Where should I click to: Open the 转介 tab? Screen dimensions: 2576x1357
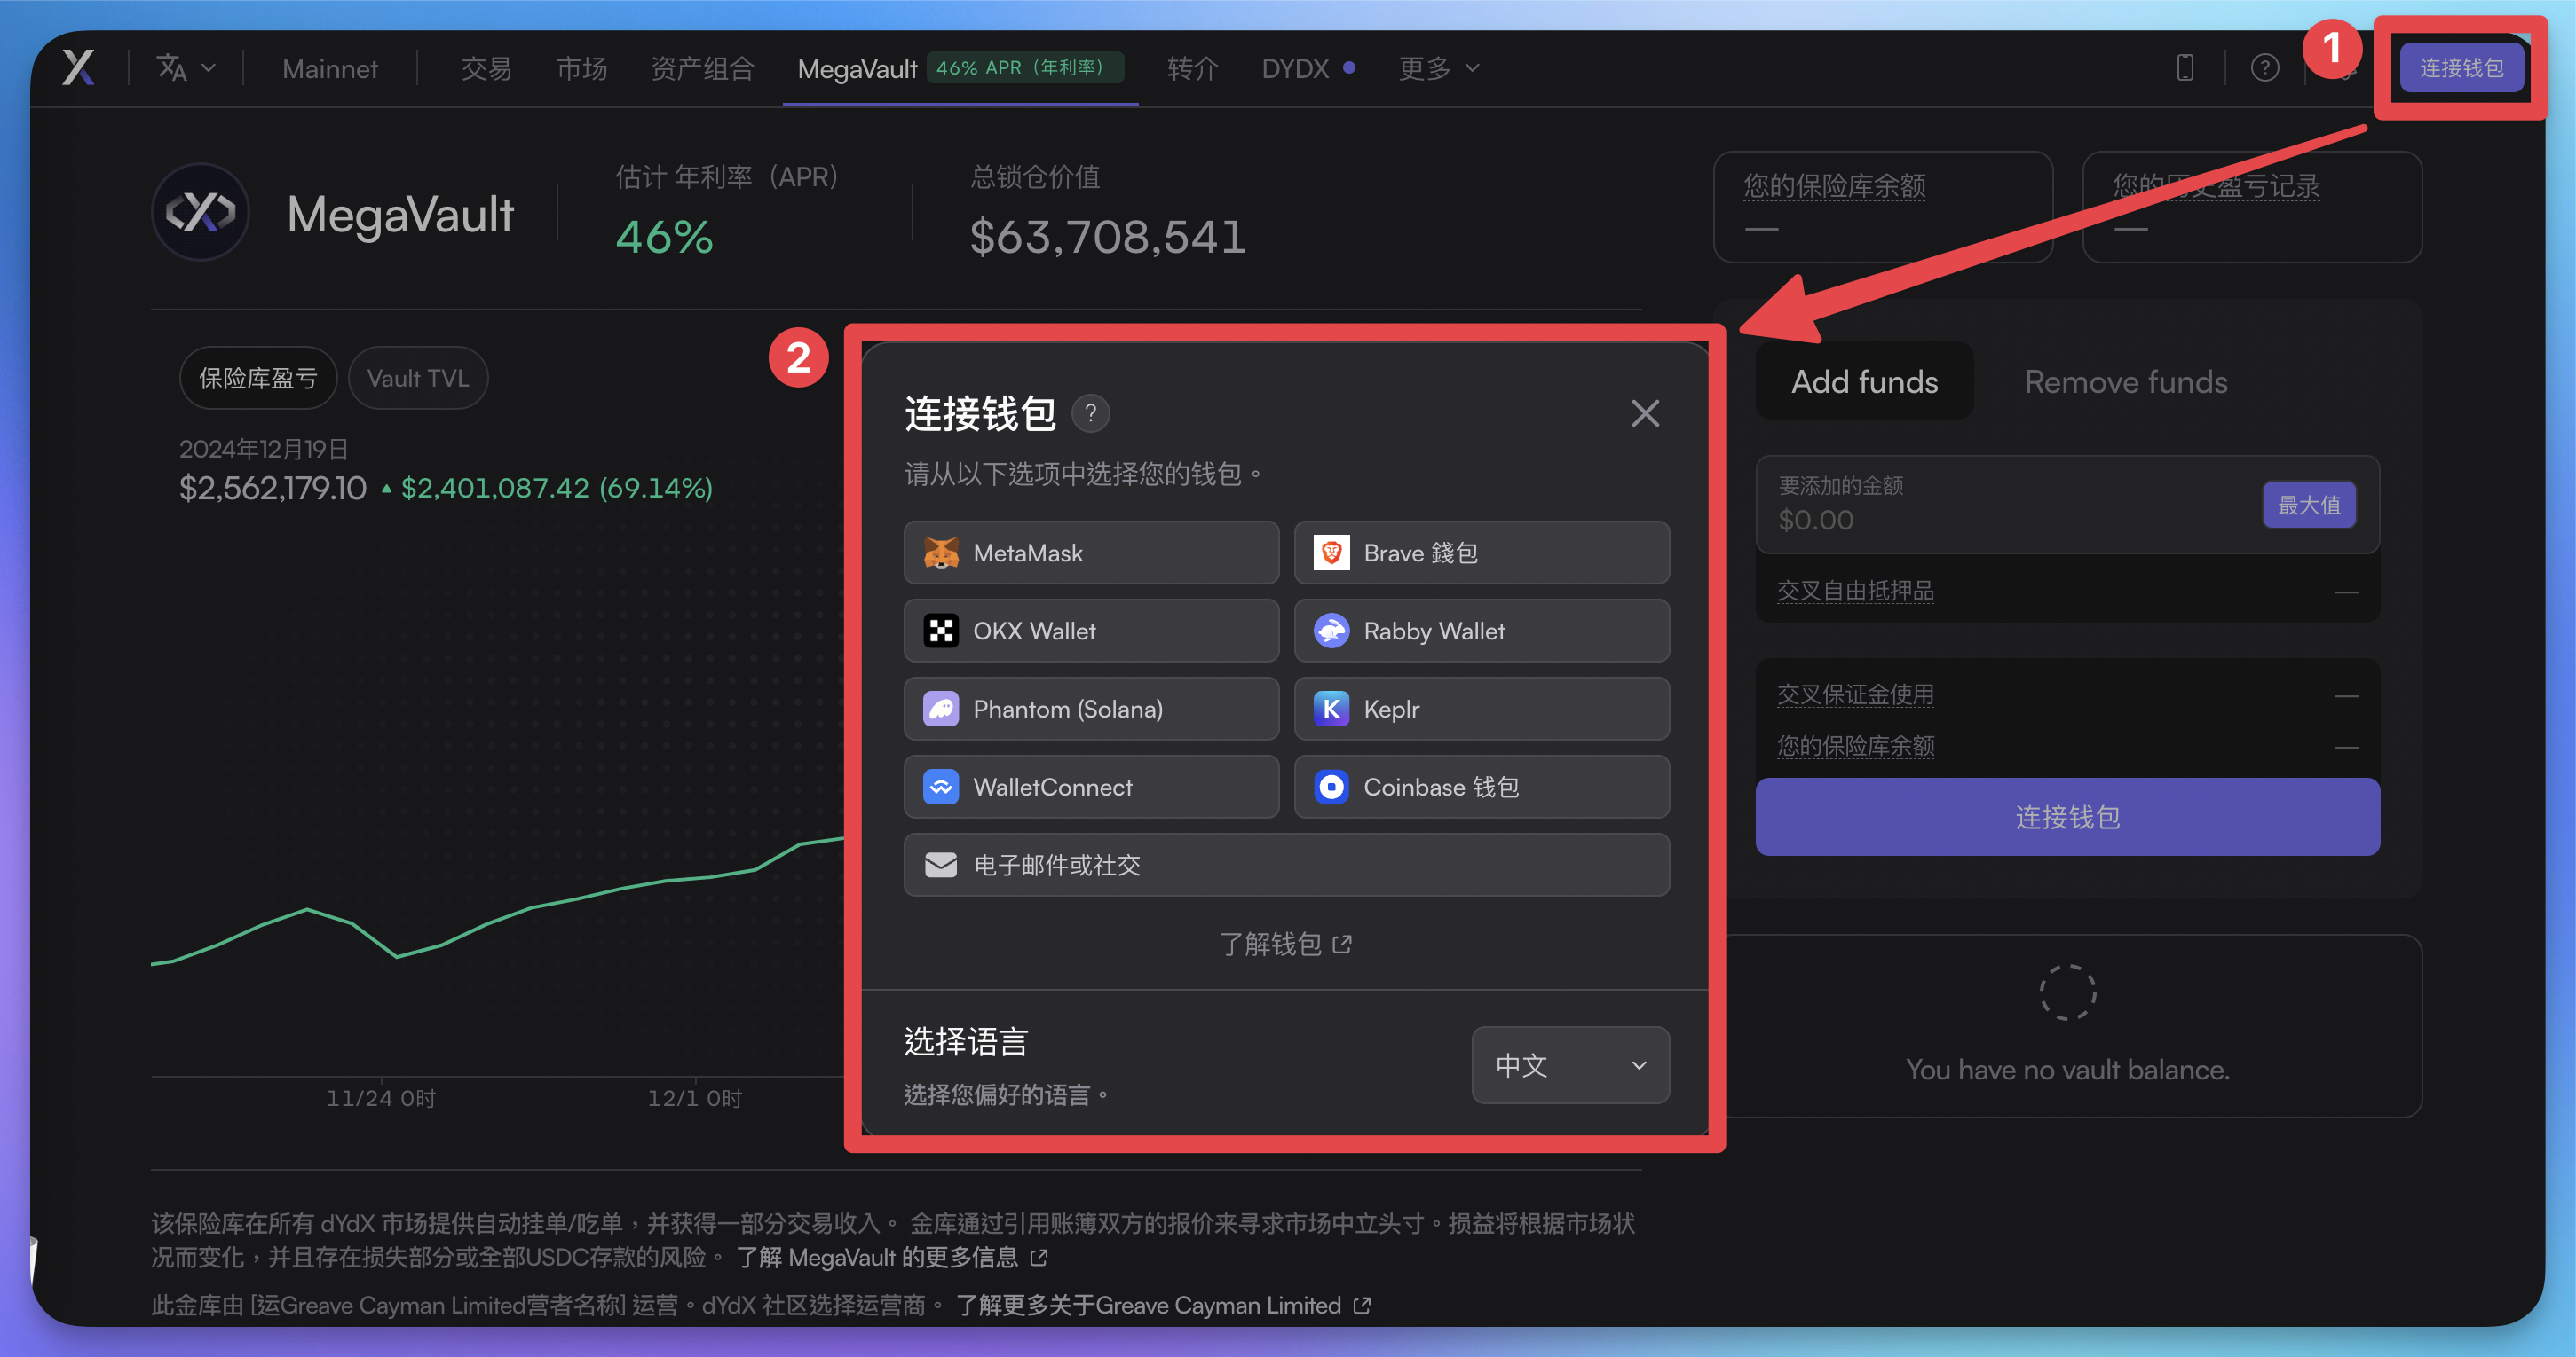[x=1193, y=68]
